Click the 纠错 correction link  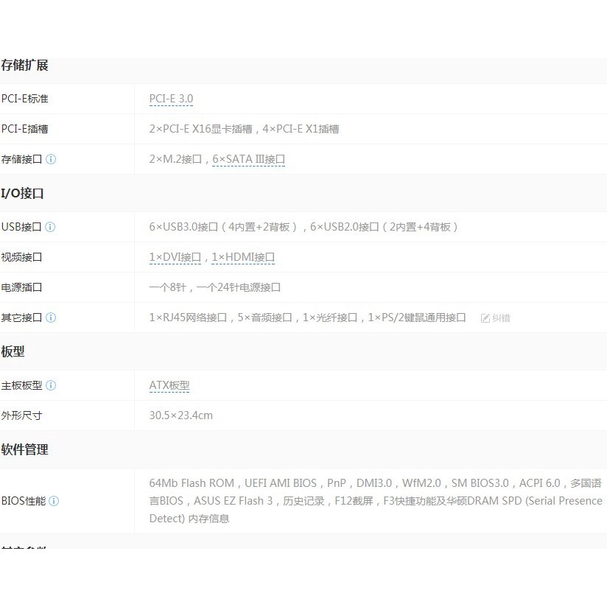coord(502,318)
